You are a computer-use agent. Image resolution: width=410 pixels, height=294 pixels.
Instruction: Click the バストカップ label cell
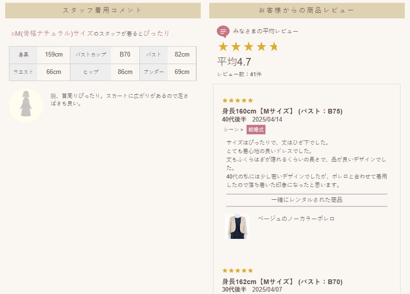point(91,55)
